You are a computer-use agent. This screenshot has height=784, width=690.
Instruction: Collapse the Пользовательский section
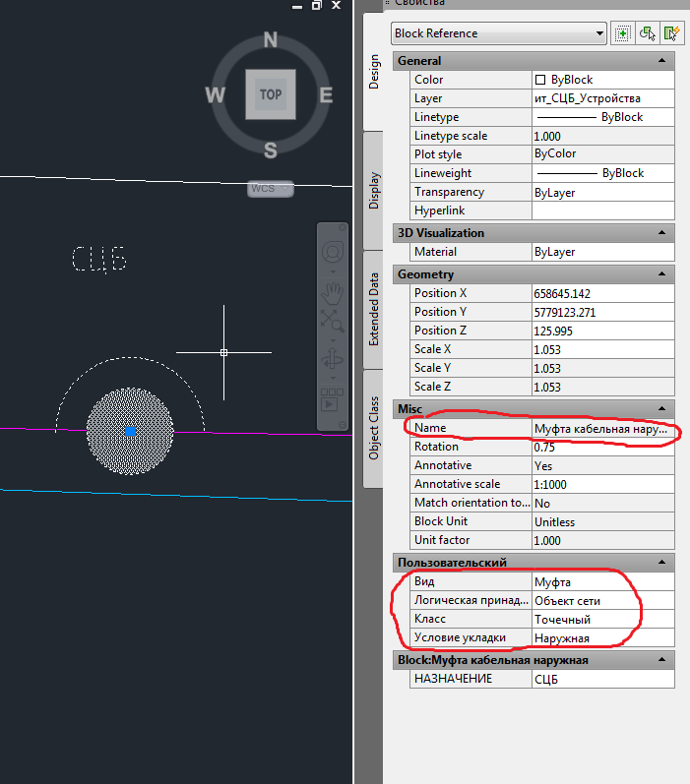pyautogui.click(x=662, y=562)
